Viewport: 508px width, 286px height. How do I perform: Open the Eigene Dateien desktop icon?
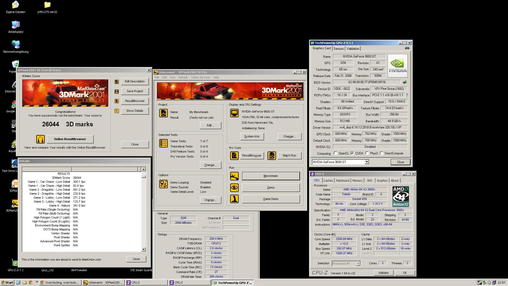pyautogui.click(x=16, y=7)
